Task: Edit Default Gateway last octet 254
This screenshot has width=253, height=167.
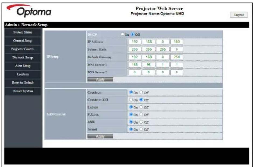Action: (x=177, y=57)
